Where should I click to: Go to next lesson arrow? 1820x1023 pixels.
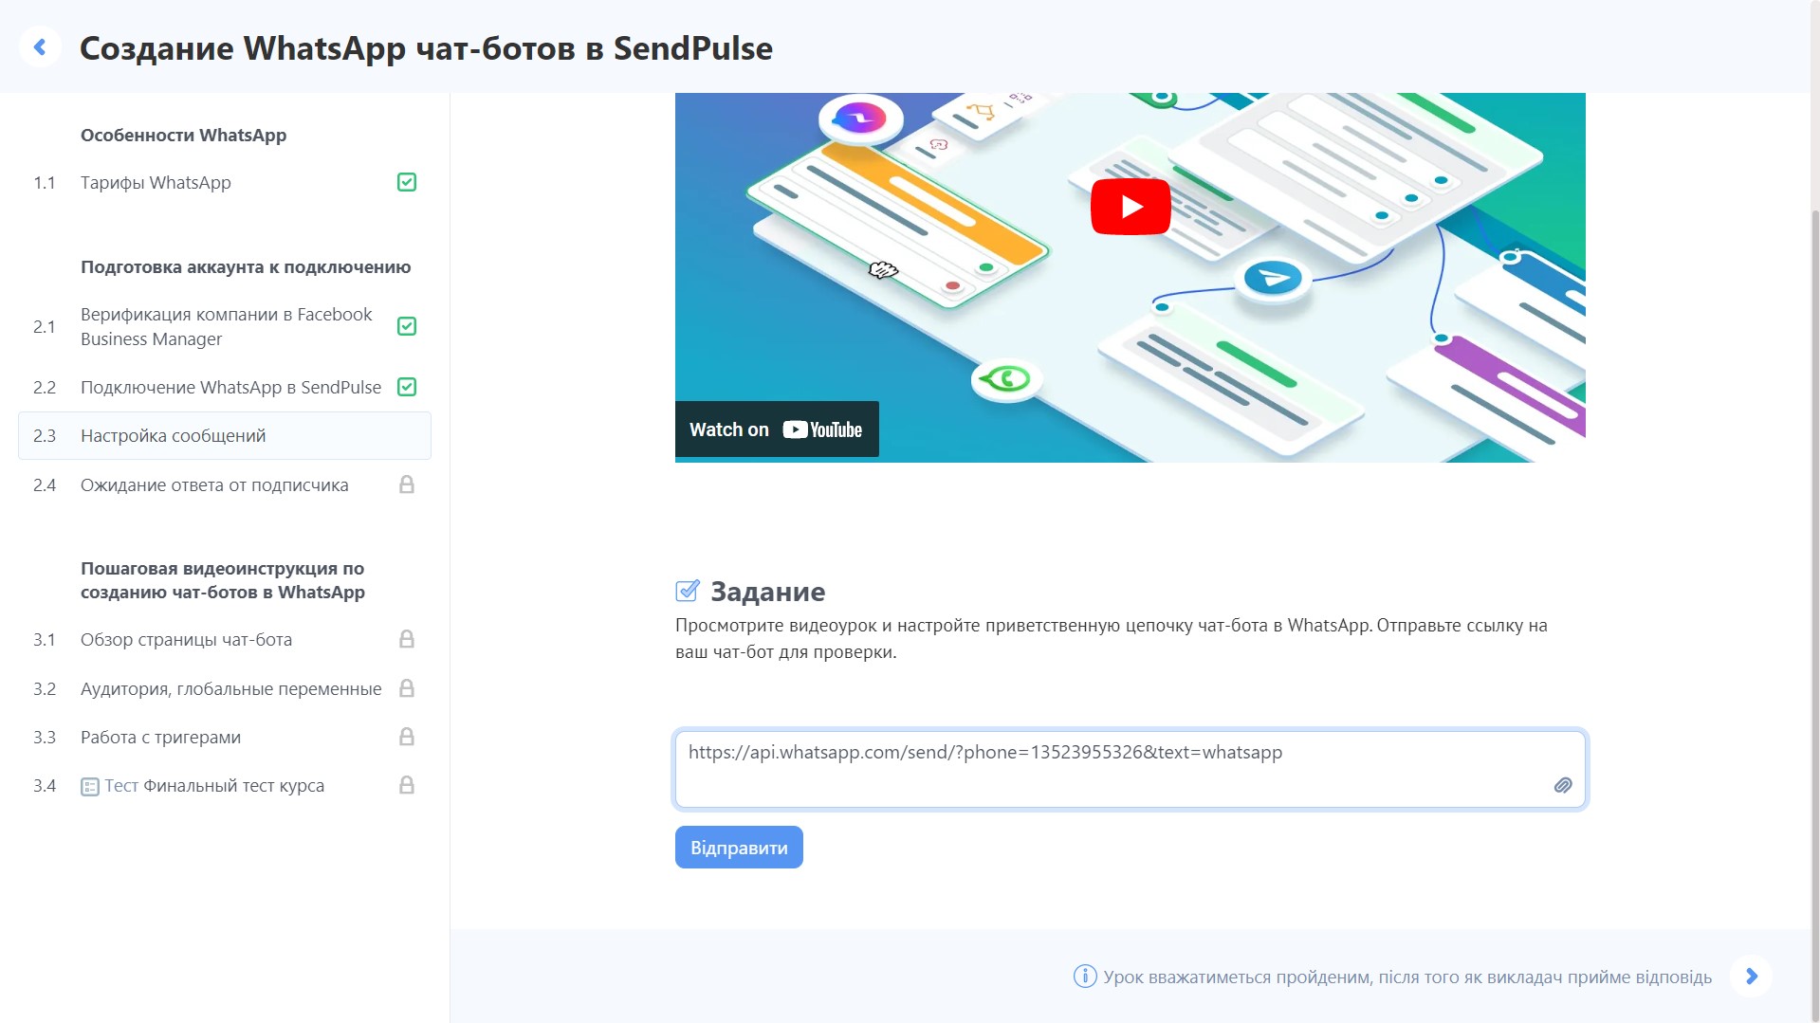[1752, 977]
